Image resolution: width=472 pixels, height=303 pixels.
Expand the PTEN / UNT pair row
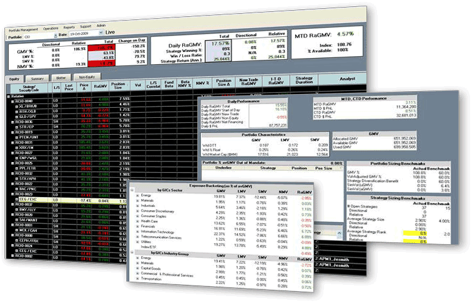click(17, 138)
